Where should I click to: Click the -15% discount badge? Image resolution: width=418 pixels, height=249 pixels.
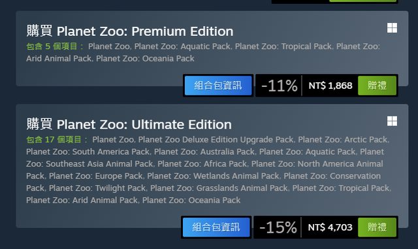278,227
